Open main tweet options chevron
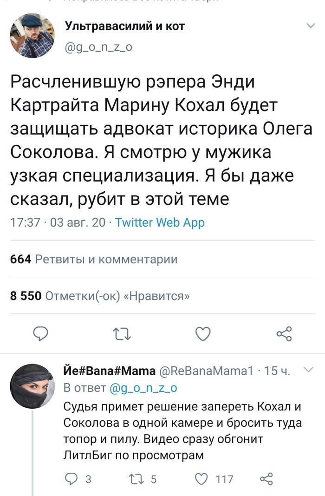Viewport: 325px width, 496px height. click(x=309, y=25)
